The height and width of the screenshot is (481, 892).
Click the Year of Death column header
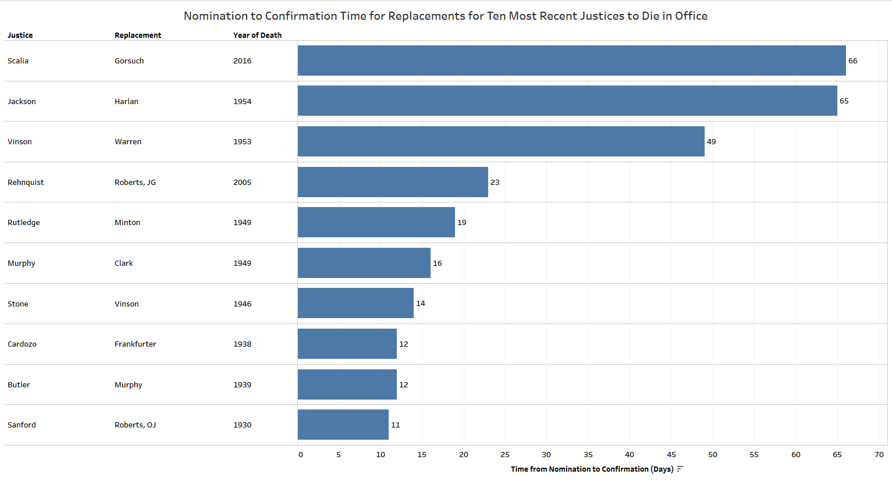point(257,35)
